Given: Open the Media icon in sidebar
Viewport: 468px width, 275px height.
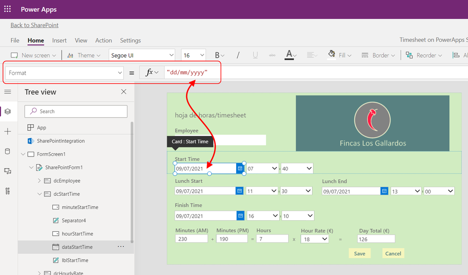Looking at the screenshot, I should click(8, 171).
